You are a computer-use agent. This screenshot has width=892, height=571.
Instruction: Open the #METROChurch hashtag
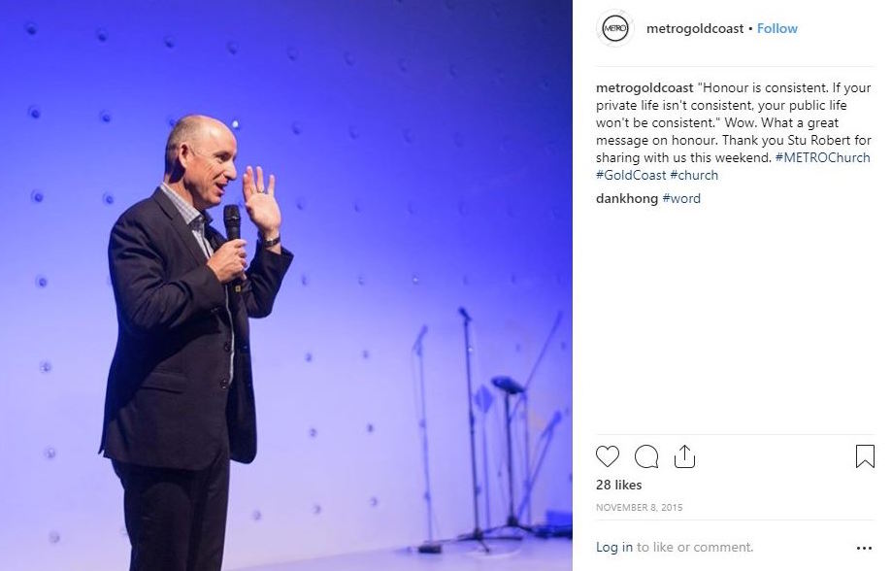click(822, 157)
